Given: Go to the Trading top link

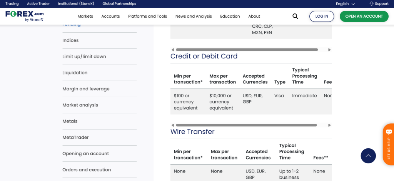Looking at the screenshot, I should 12,4.
